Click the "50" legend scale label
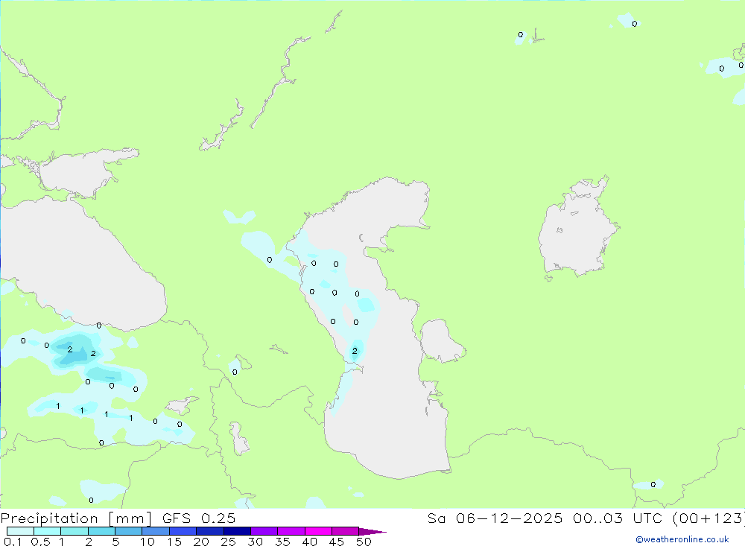 (364, 542)
